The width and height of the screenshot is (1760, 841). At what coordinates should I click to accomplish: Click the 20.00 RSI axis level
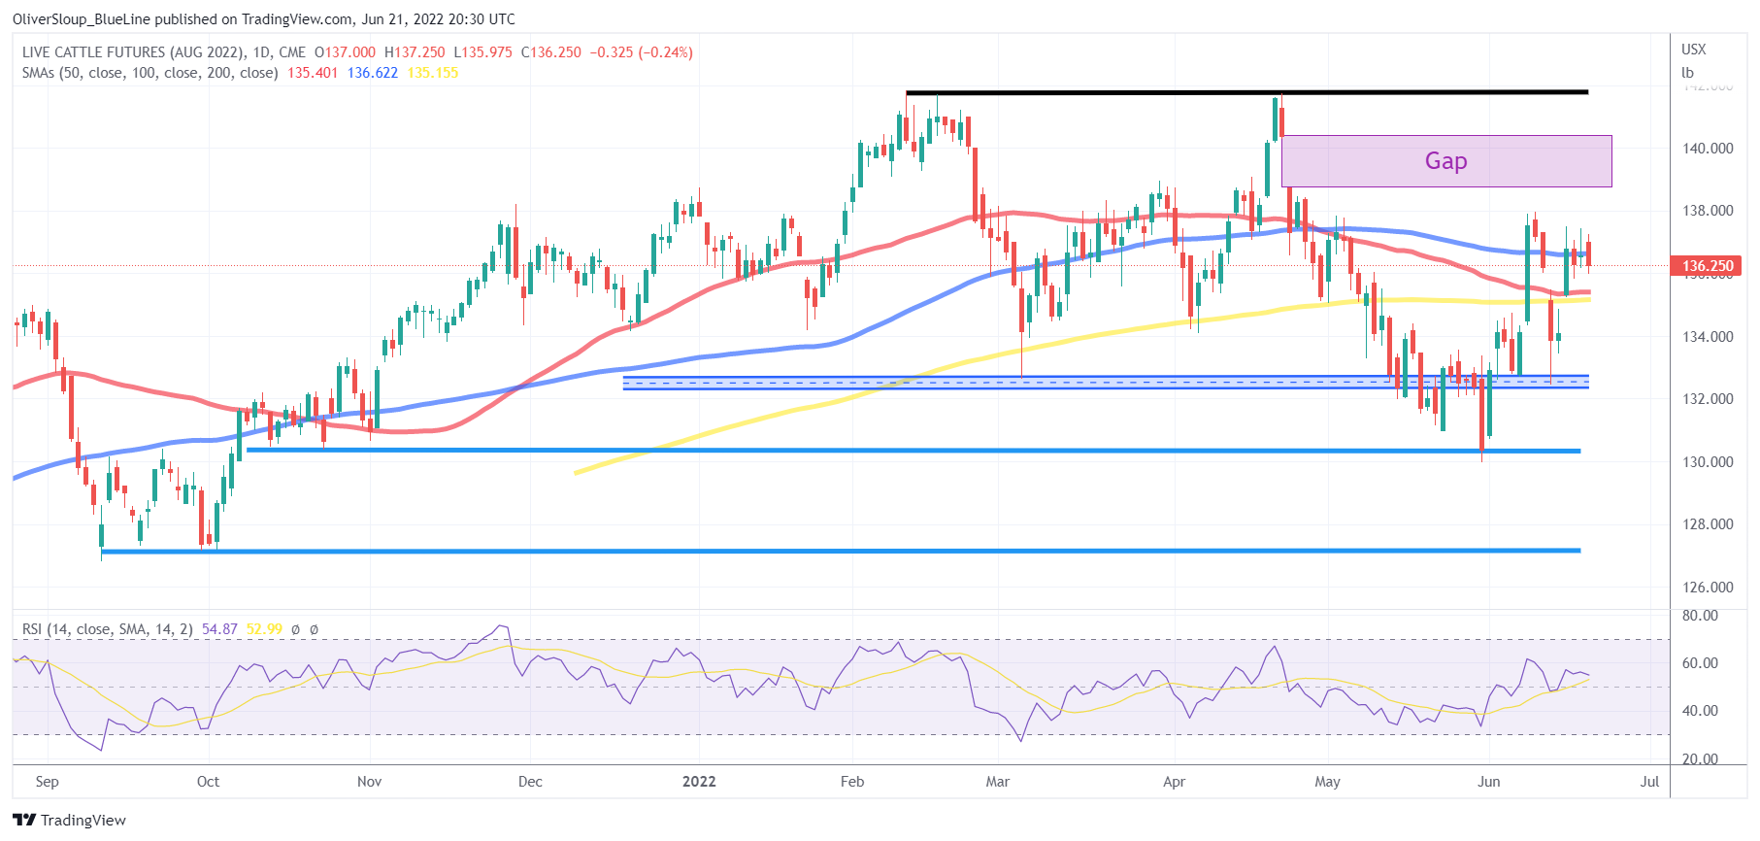coord(1700,759)
